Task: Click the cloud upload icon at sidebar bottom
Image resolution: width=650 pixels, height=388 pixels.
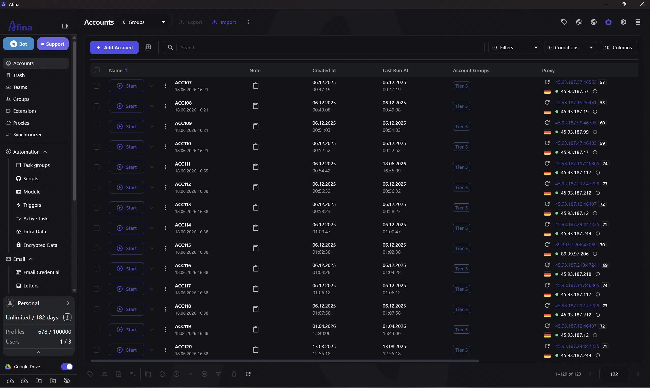Action: [x=10, y=381]
